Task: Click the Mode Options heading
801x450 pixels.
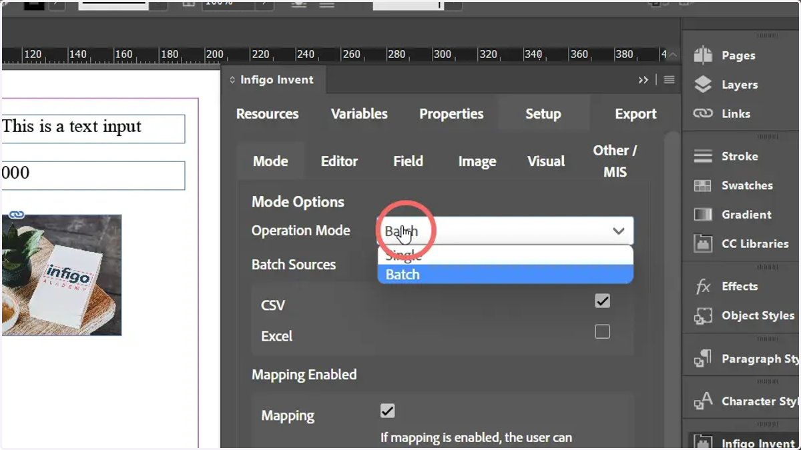Action: pos(298,202)
